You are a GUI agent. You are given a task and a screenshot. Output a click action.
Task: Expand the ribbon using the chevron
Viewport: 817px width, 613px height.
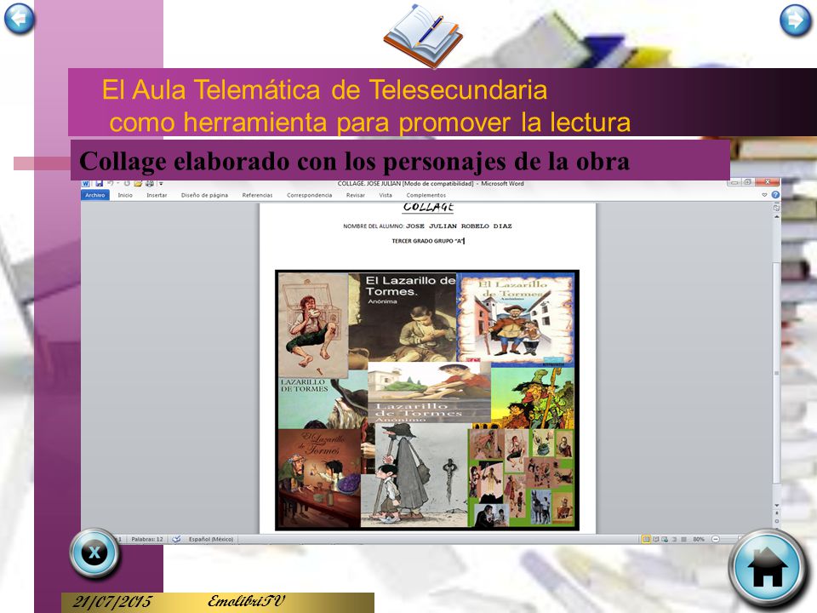point(764,195)
